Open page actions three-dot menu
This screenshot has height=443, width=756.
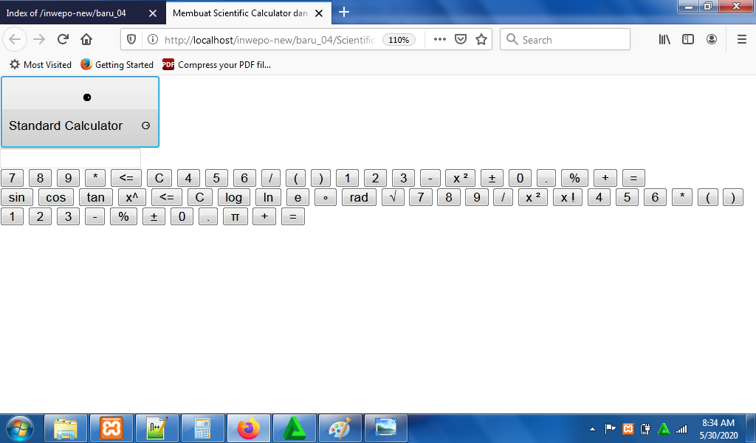pyautogui.click(x=440, y=40)
